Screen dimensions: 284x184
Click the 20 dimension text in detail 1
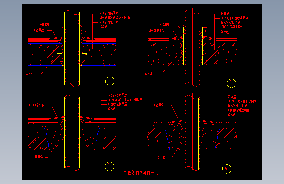pyautogui.click(x=85, y=31)
